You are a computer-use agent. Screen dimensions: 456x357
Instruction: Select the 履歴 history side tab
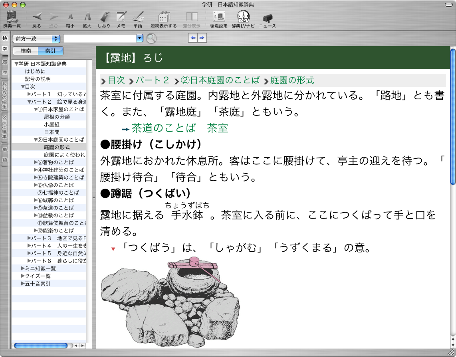(5, 67)
